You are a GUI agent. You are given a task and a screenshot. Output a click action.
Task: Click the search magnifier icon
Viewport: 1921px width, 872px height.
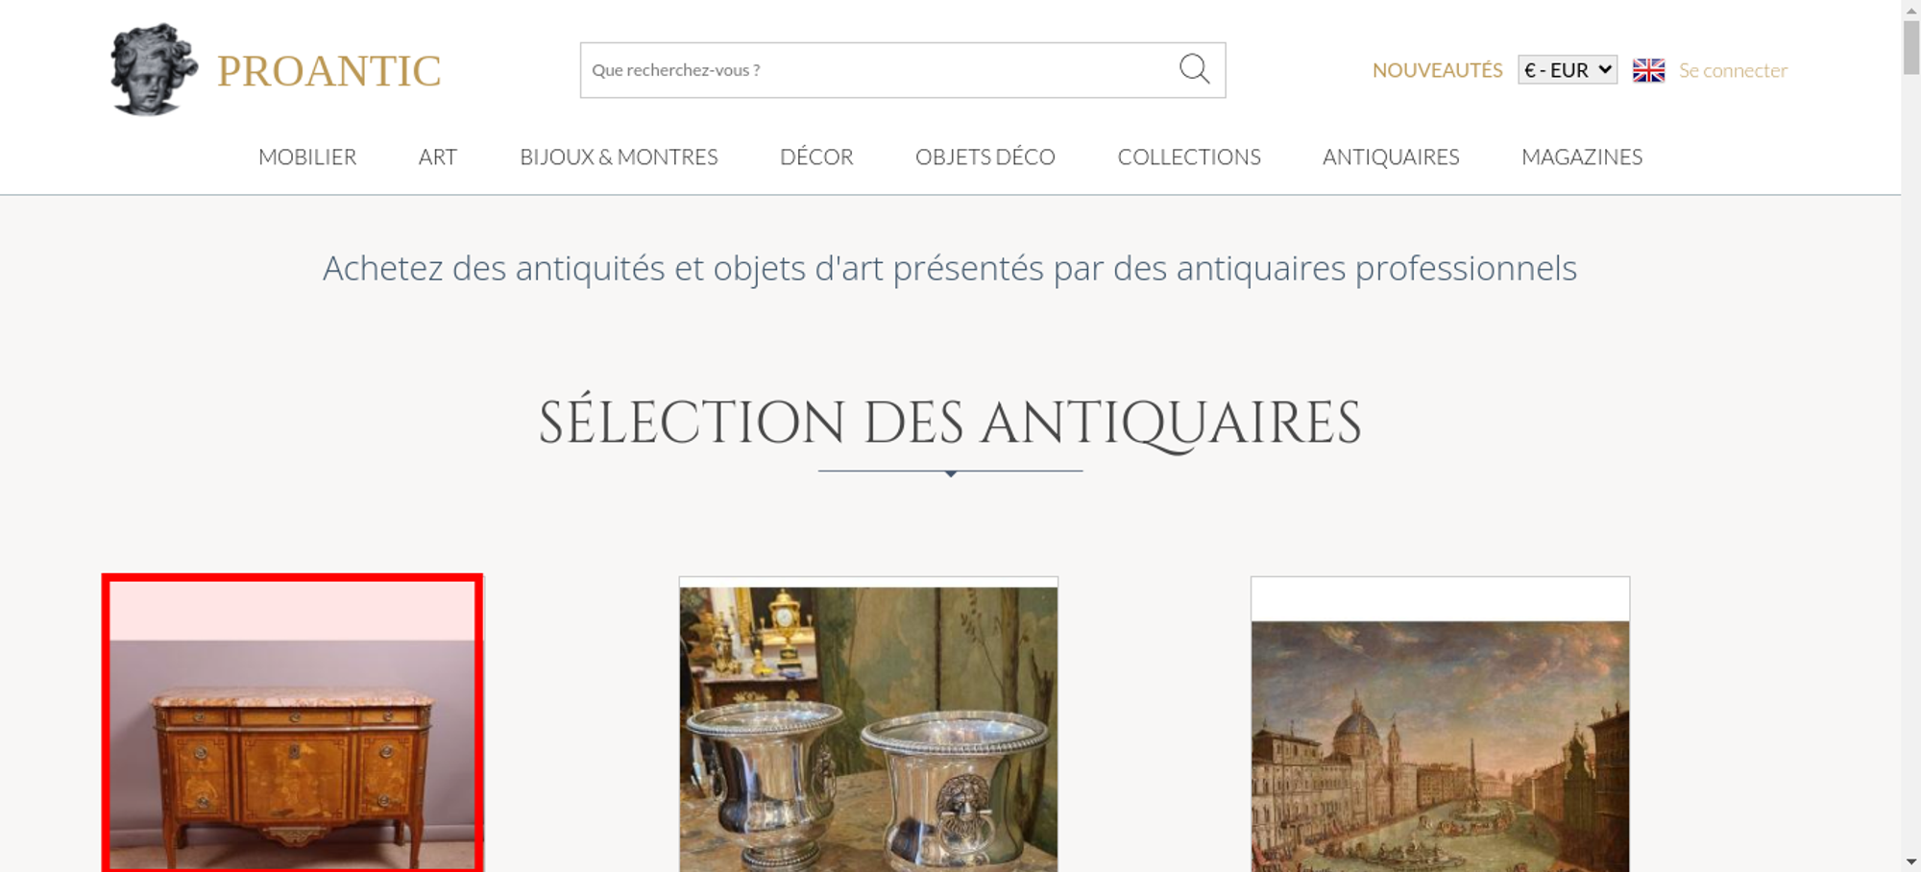pos(1194,69)
